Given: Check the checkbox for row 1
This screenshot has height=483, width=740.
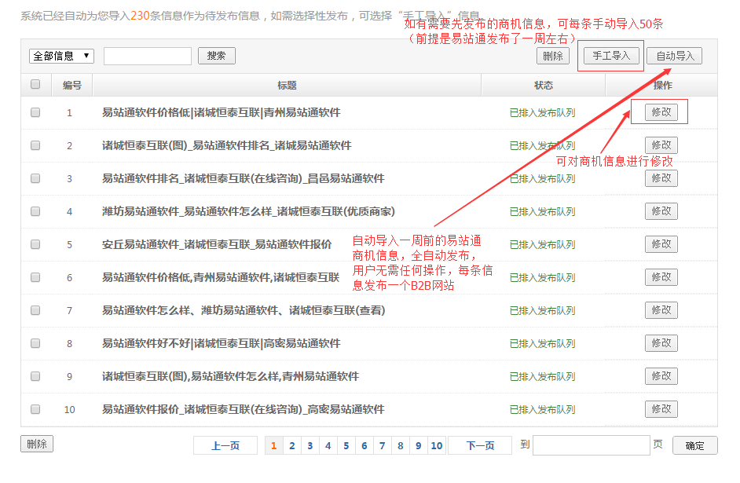Looking at the screenshot, I should pos(35,112).
